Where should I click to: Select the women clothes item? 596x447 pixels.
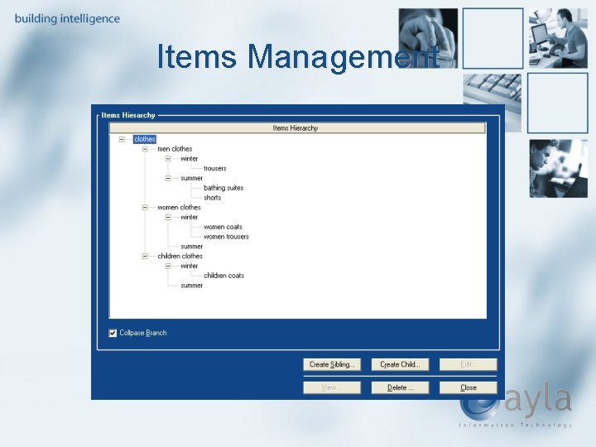[179, 208]
